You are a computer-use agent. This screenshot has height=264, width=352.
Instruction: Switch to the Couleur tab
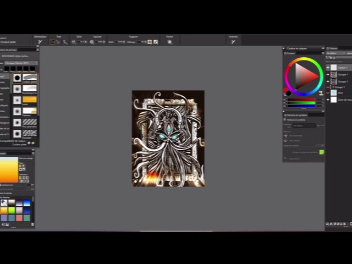coord(290,53)
